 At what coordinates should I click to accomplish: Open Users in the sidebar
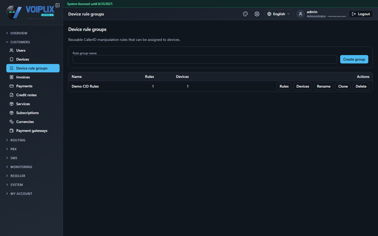pos(33,50)
